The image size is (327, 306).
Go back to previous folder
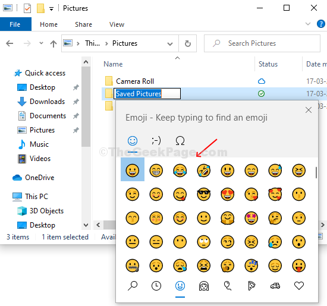10,43
